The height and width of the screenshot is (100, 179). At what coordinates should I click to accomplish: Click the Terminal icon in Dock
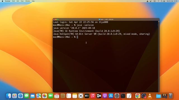coord(123,96)
